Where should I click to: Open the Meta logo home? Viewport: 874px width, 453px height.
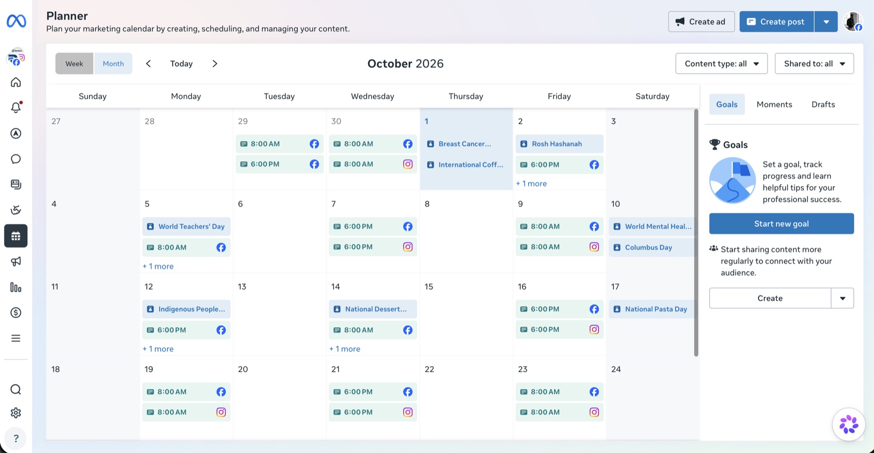pos(16,21)
